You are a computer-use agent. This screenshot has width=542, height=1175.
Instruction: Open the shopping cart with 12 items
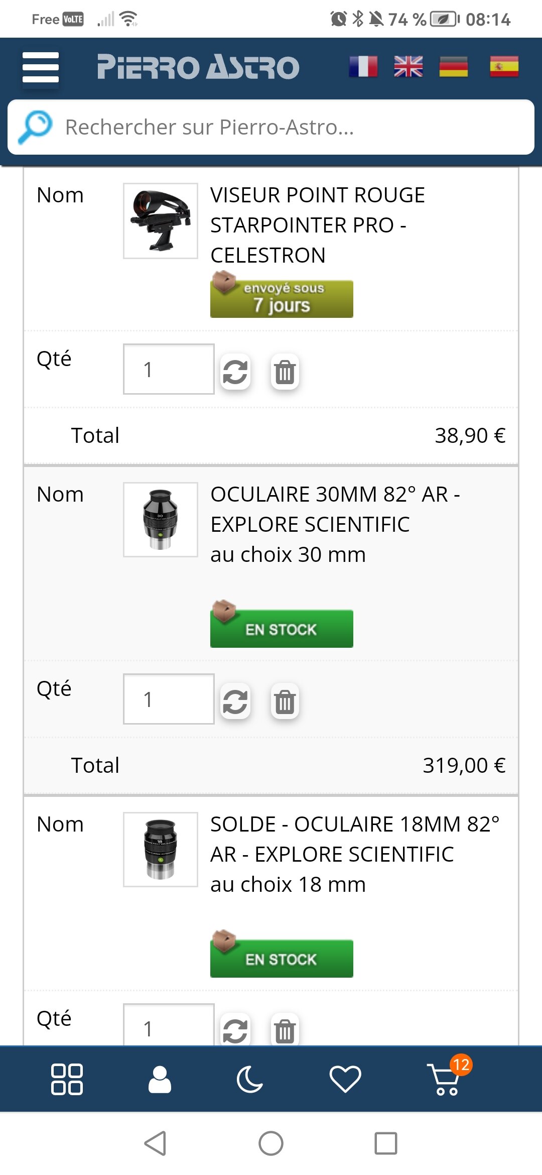click(x=446, y=1079)
